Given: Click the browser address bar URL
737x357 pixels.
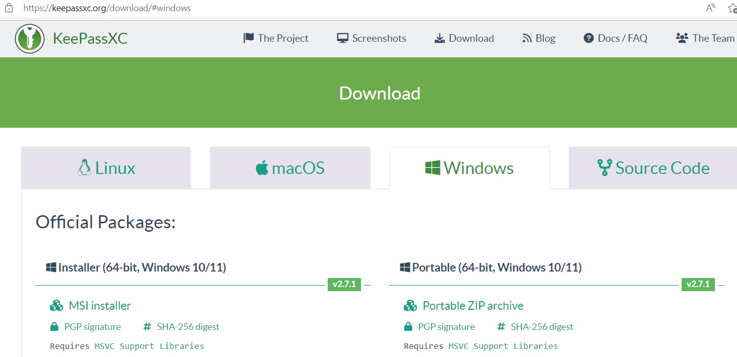Looking at the screenshot, I should (107, 8).
